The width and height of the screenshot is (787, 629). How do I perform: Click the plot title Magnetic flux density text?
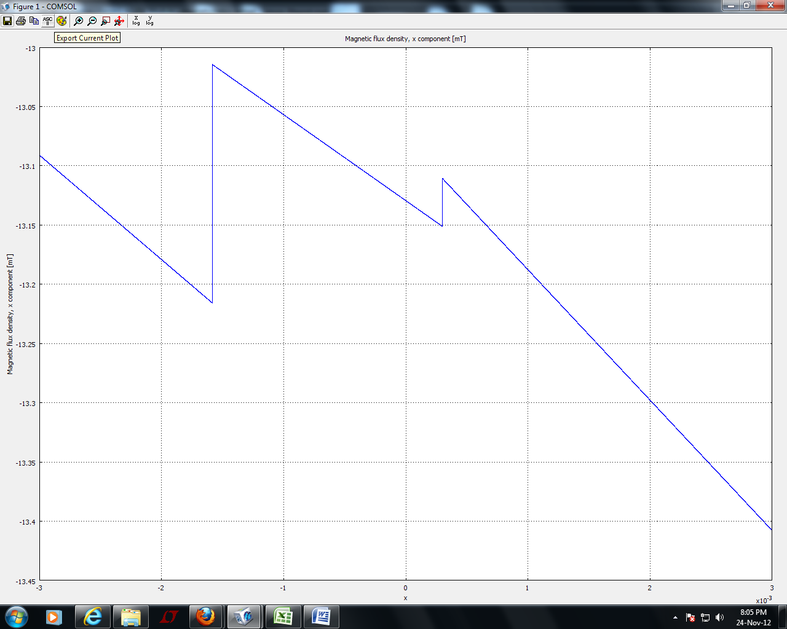(405, 39)
